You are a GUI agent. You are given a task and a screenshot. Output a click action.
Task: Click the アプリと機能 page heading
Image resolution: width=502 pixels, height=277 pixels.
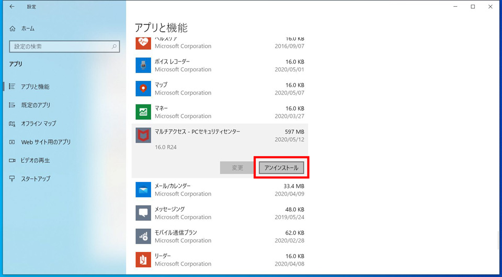(161, 28)
